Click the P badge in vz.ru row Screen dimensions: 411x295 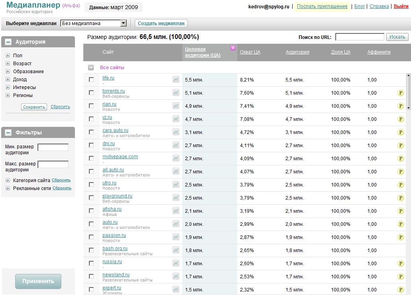coord(401,119)
